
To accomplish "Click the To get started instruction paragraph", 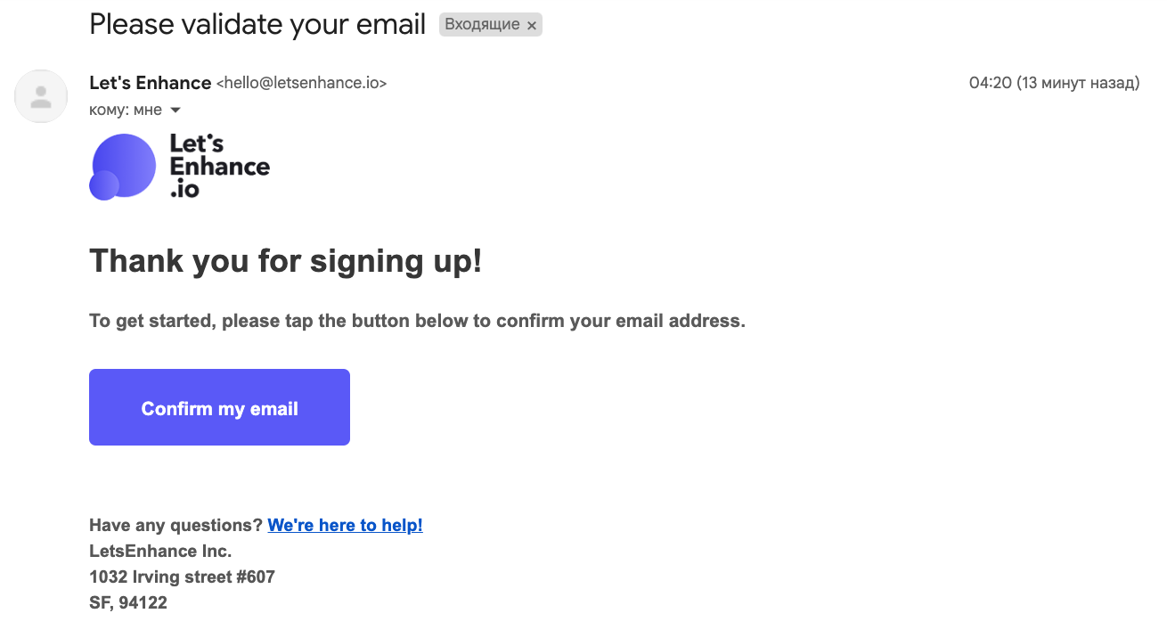I will 417,321.
